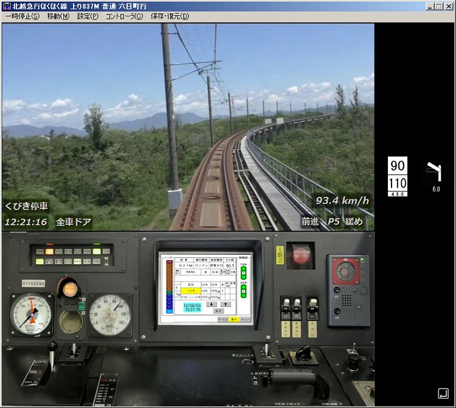Open the コントローラ(C) controller menu
This screenshot has width=456, height=408.
pyautogui.click(x=124, y=16)
